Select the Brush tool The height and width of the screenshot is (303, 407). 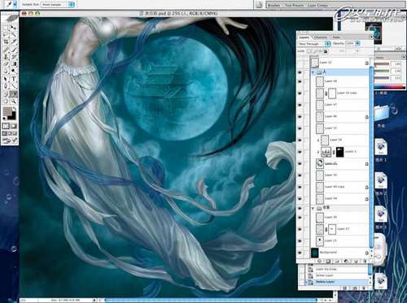tap(13, 50)
